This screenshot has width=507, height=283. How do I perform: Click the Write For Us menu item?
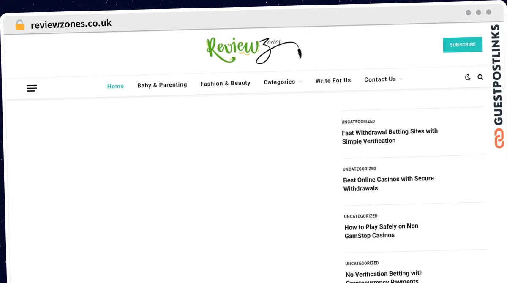click(x=333, y=80)
